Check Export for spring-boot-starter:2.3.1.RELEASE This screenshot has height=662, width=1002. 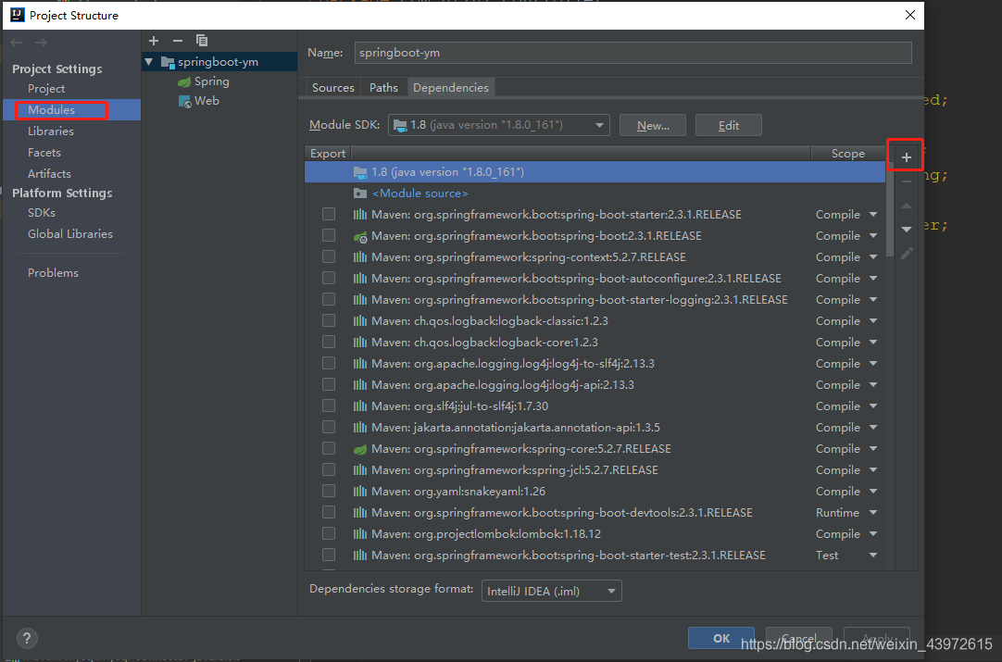pyautogui.click(x=329, y=214)
